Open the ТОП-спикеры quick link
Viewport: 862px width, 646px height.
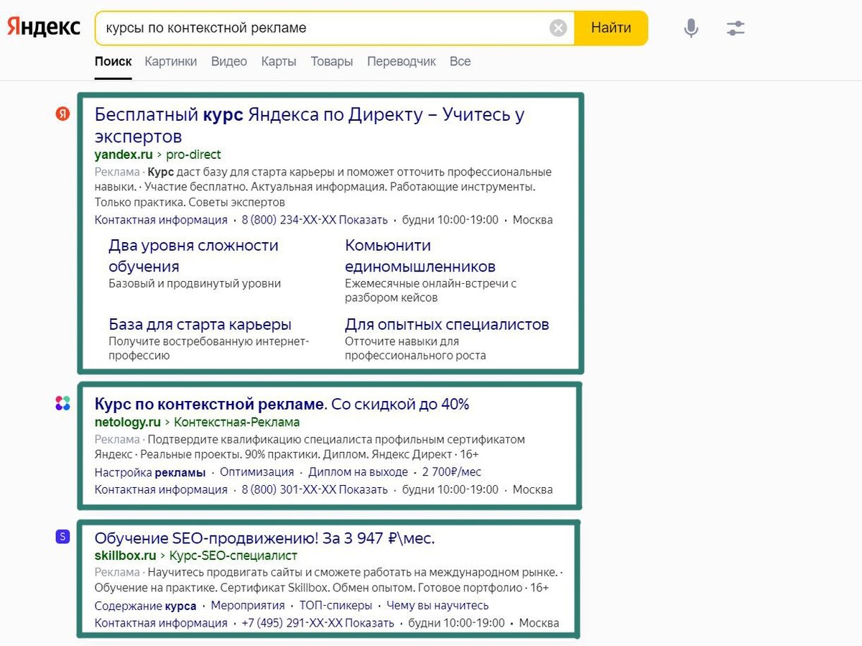coord(335,606)
